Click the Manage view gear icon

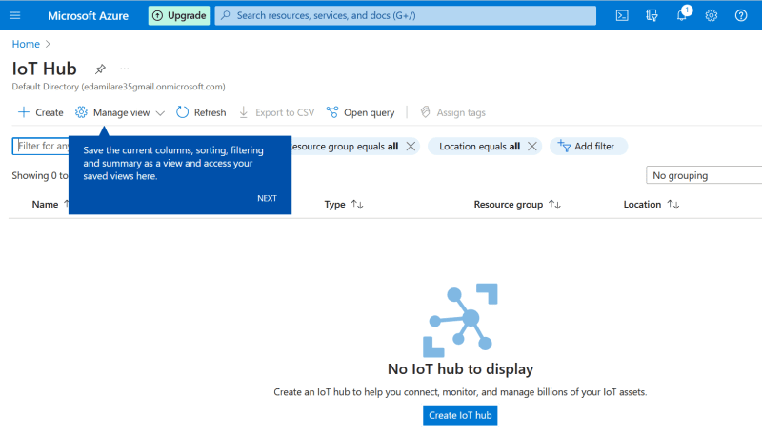[x=81, y=112]
